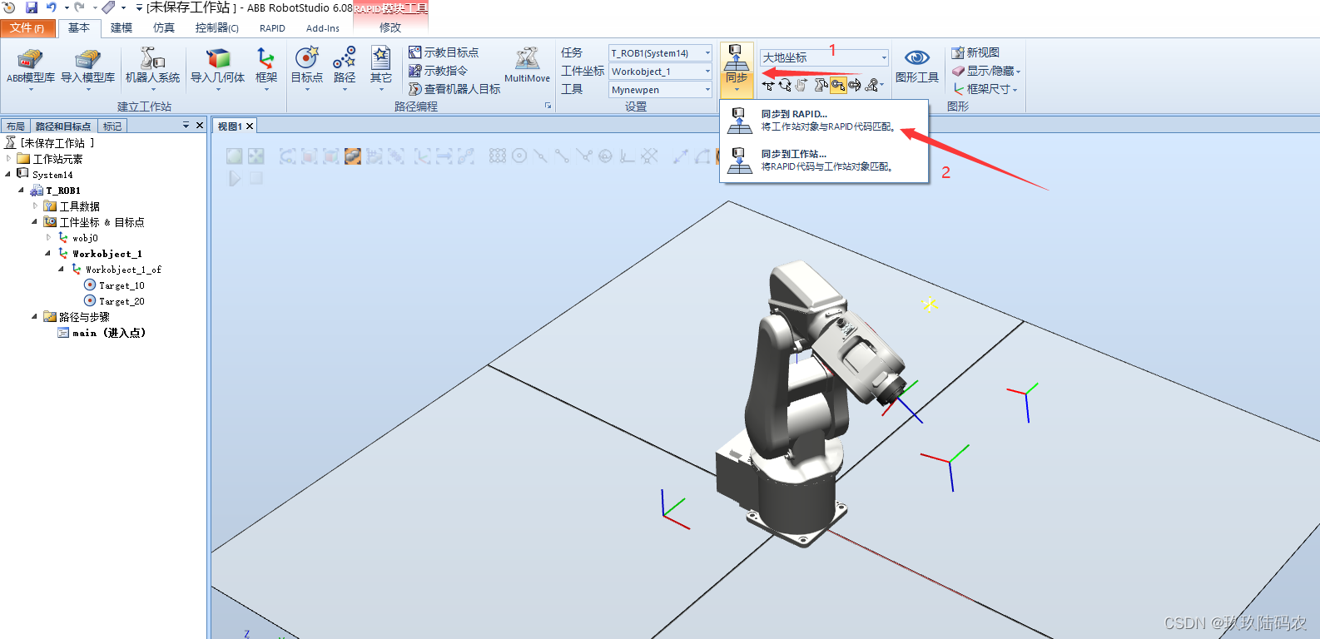Open the 修改 modify ribbon tab
The width and height of the screenshot is (1320, 639).
point(390,27)
